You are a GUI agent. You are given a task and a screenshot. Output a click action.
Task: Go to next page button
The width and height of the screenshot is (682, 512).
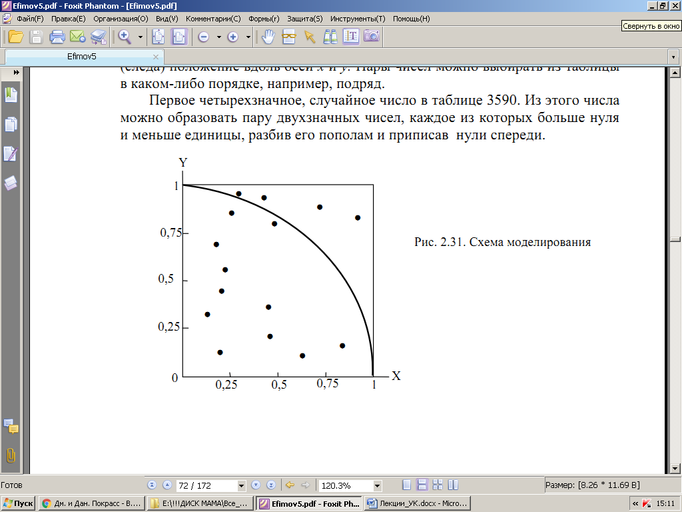tap(256, 485)
